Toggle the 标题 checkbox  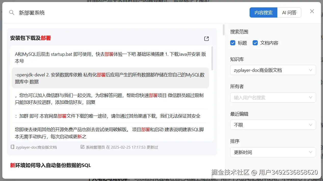point(232,43)
